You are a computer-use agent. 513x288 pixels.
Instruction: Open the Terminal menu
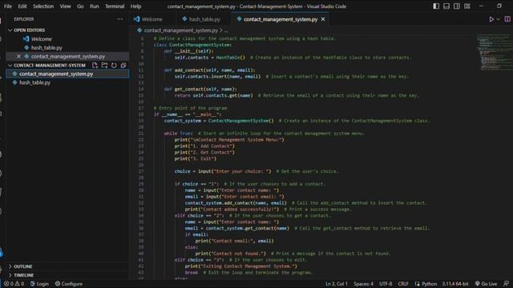point(115,6)
